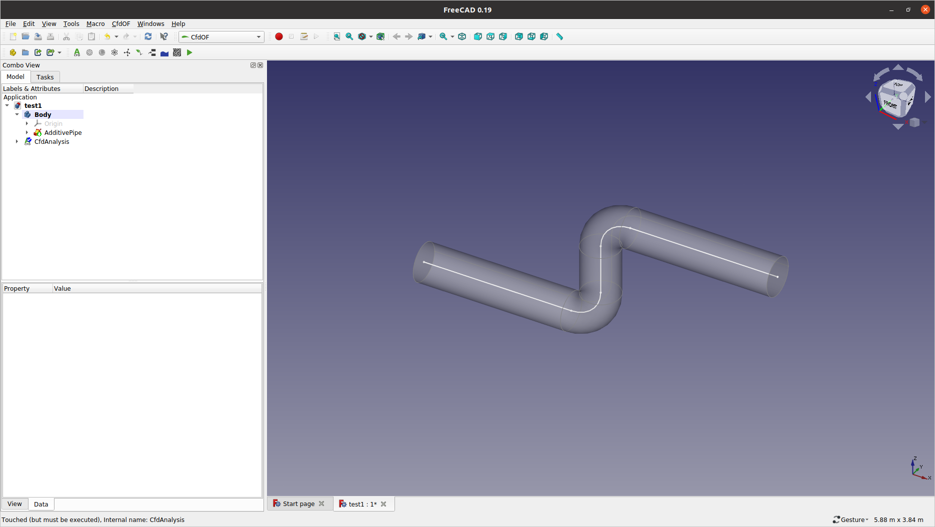Expand the CfdAnalysis tree node

17,141
